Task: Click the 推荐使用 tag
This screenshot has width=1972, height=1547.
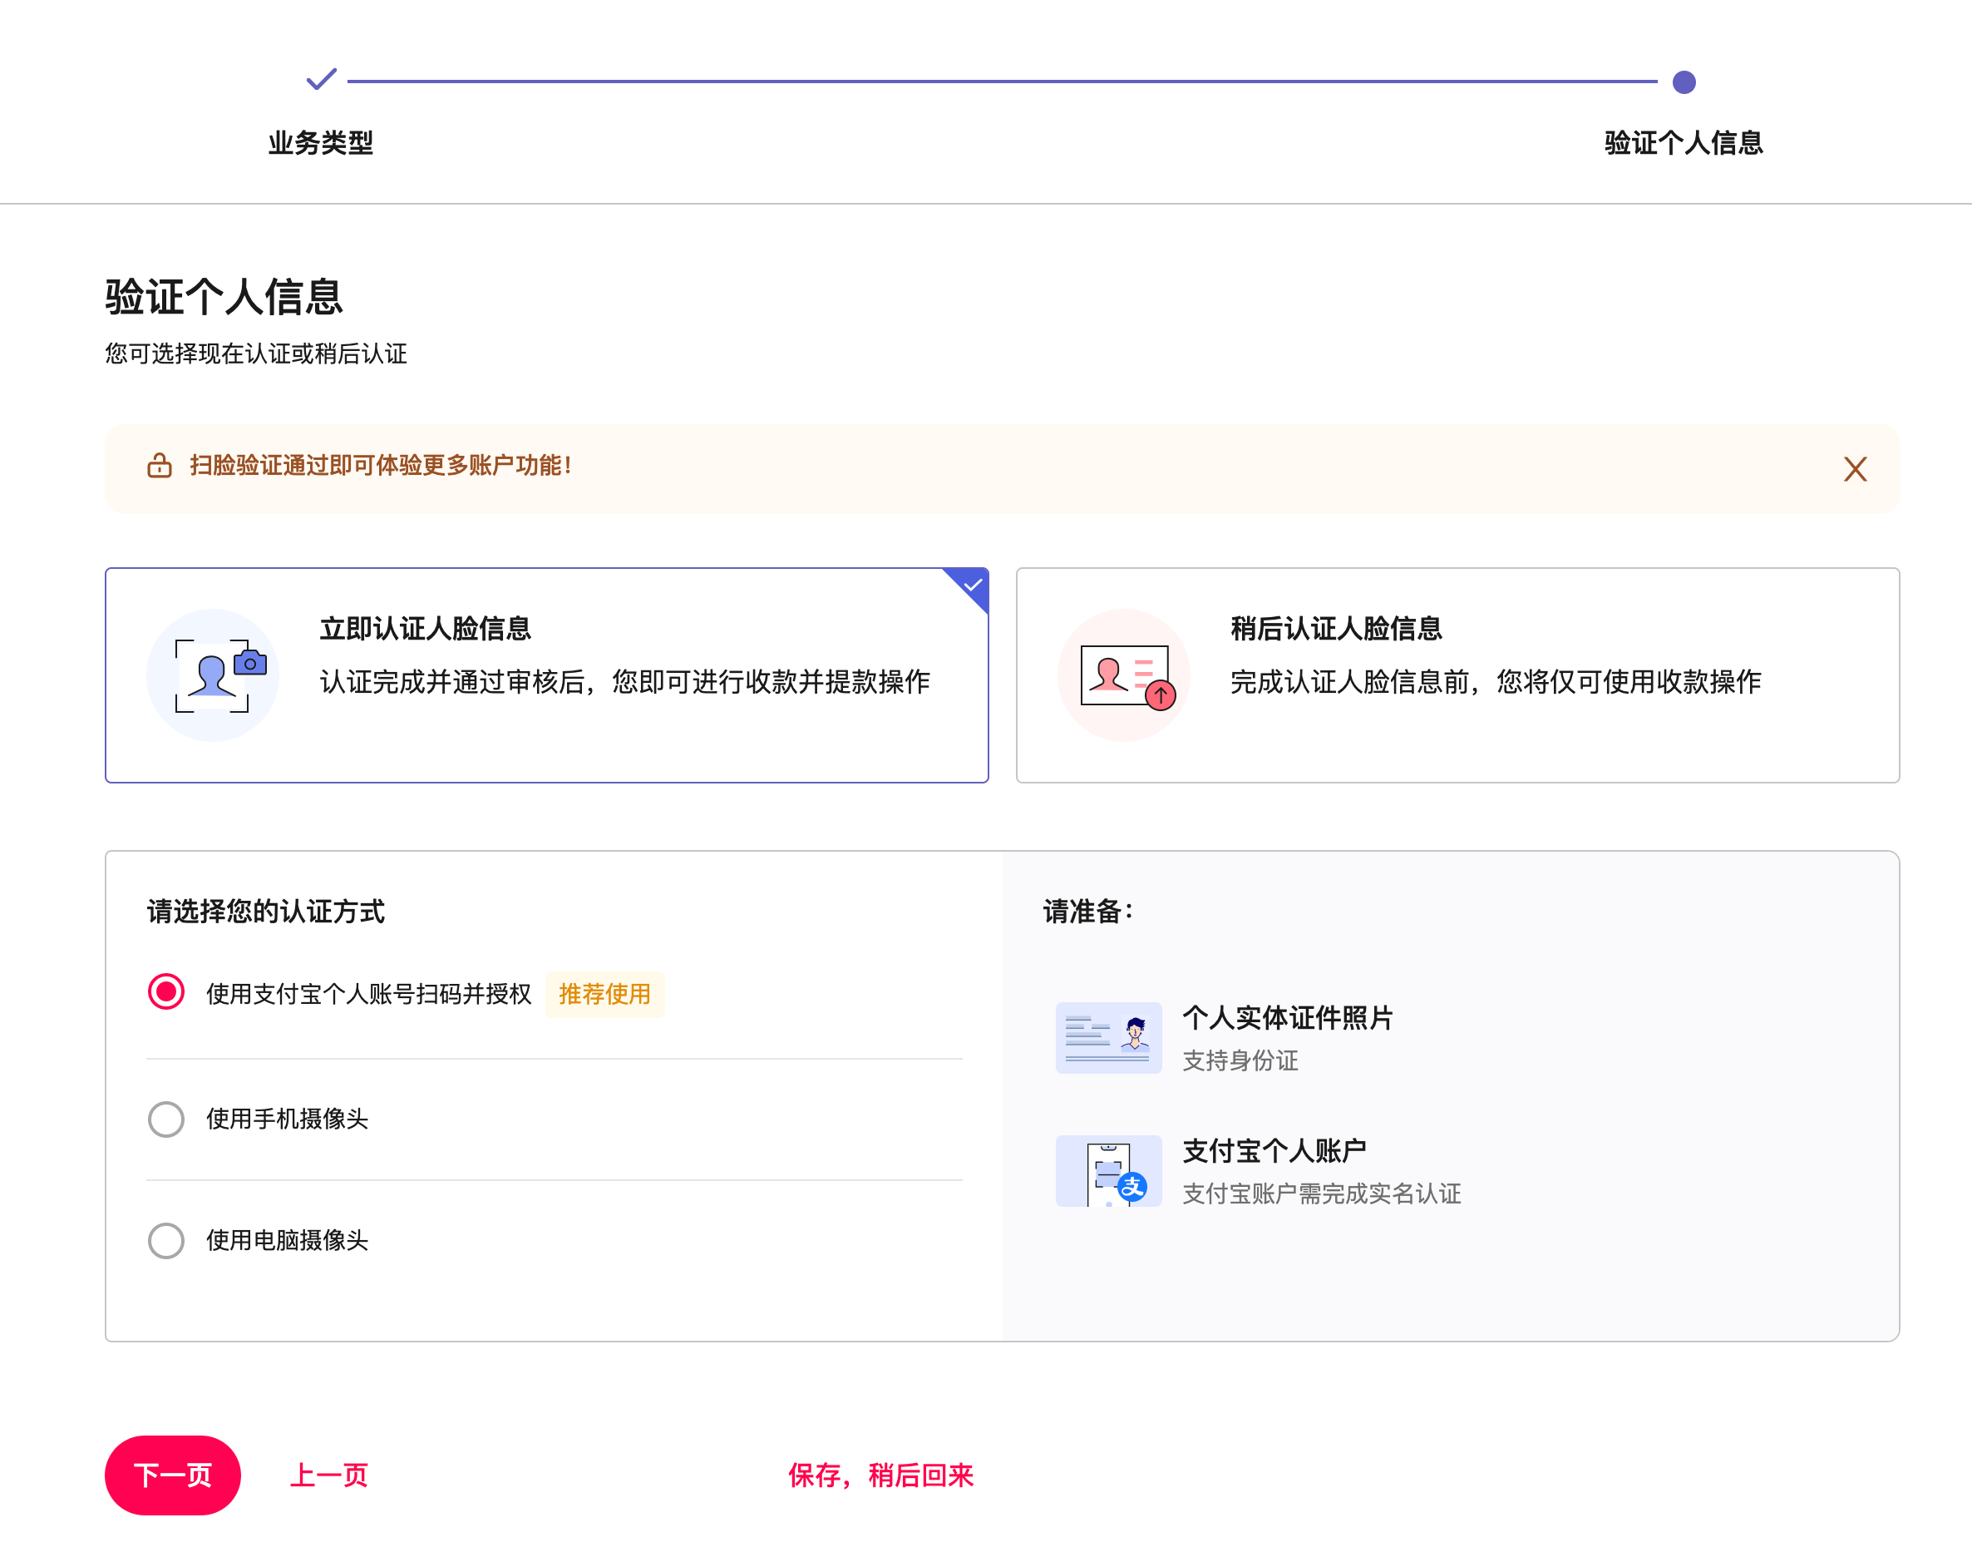Action: coord(605,994)
